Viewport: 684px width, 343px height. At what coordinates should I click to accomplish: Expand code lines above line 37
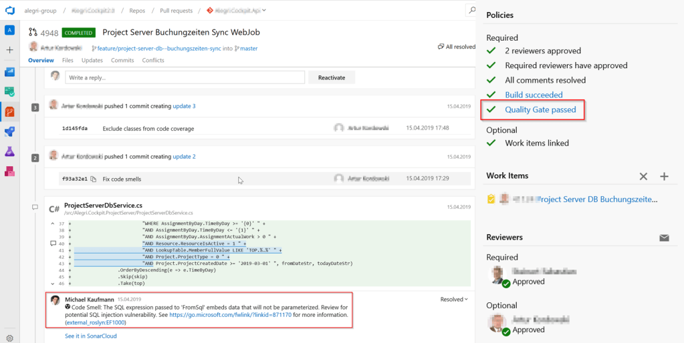[53, 224]
